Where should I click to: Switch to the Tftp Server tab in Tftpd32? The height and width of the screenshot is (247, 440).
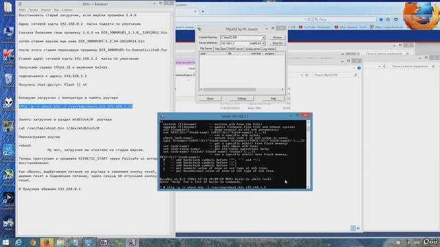pyautogui.click(x=206, y=49)
